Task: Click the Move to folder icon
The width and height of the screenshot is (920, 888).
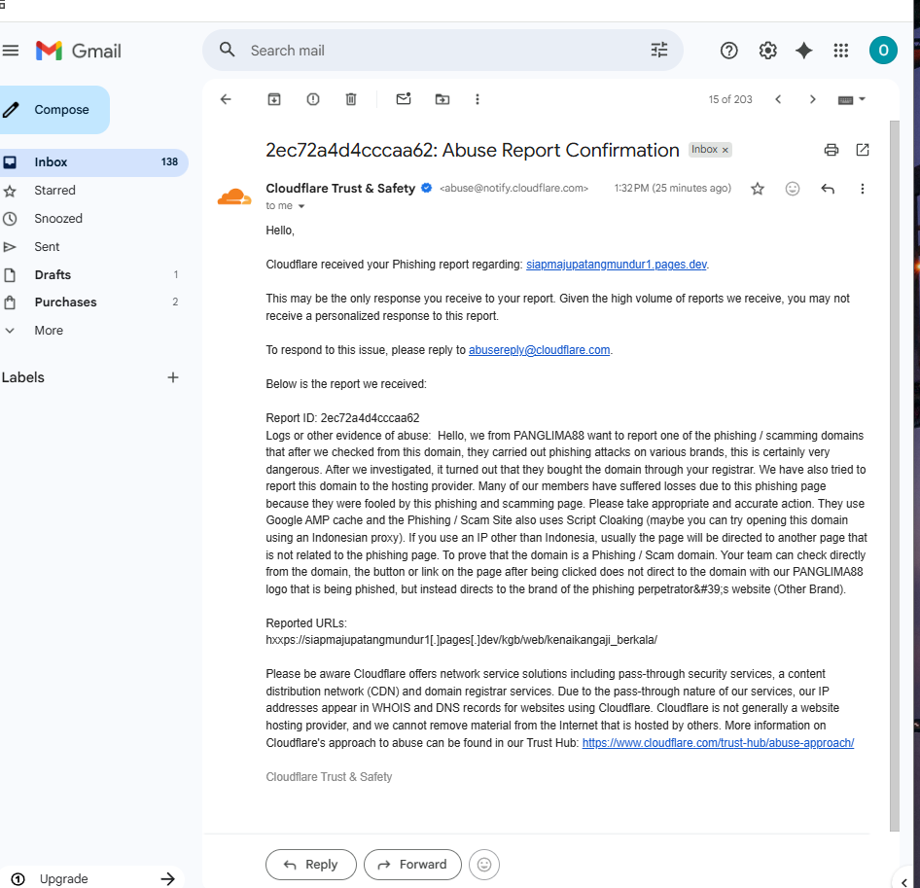Action: [442, 99]
